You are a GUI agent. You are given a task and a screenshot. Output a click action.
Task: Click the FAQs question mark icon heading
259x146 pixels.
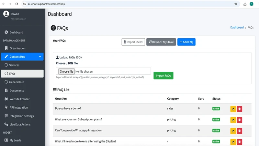[x=53, y=28]
